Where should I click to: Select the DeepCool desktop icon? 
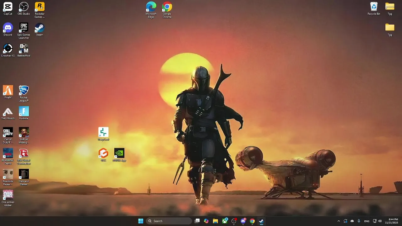point(103,134)
